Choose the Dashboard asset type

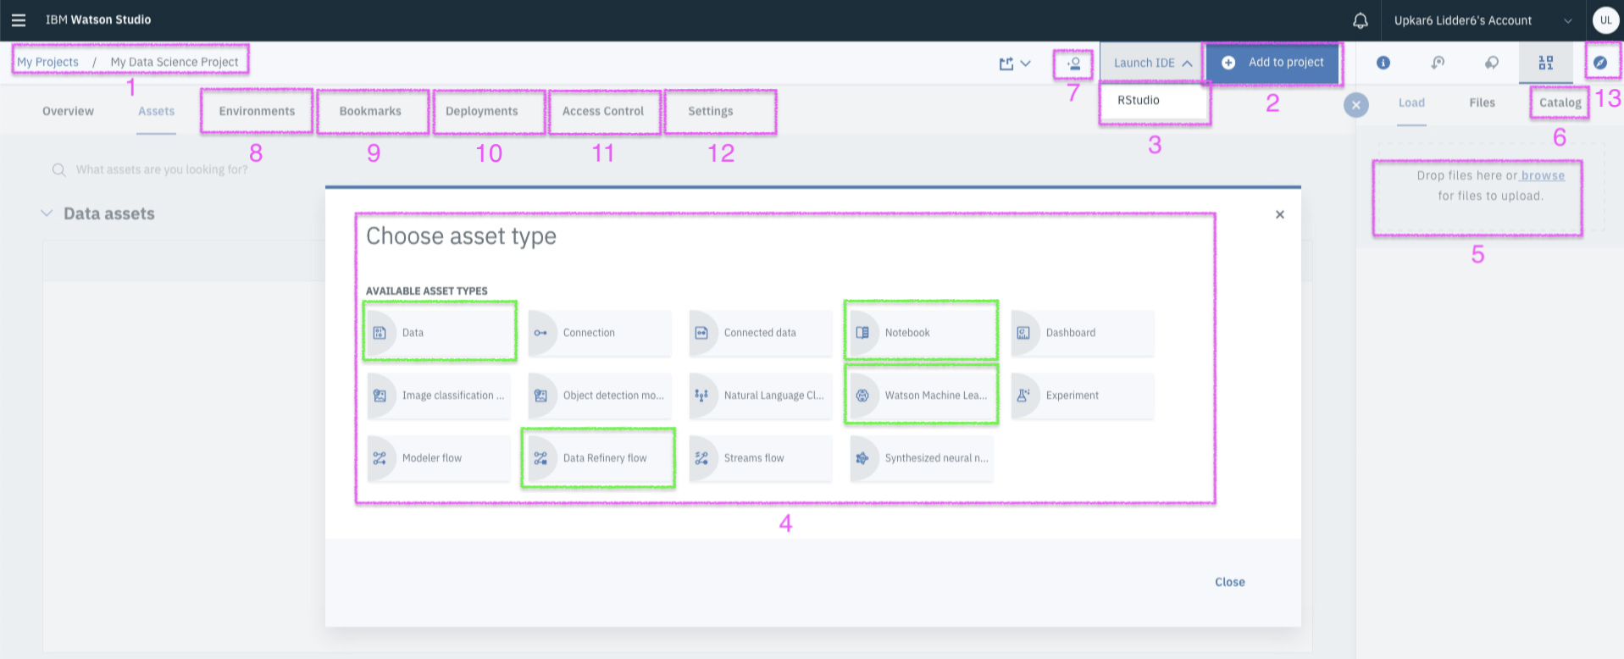pyautogui.click(x=1083, y=333)
